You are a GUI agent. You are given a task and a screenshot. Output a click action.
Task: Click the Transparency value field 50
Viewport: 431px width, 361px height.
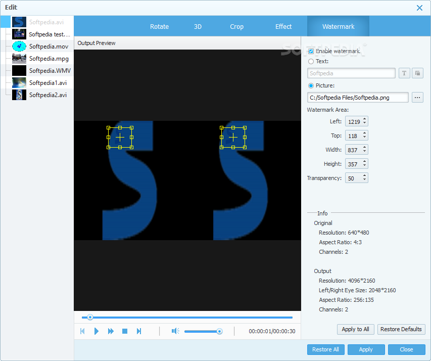click(354, 178)
